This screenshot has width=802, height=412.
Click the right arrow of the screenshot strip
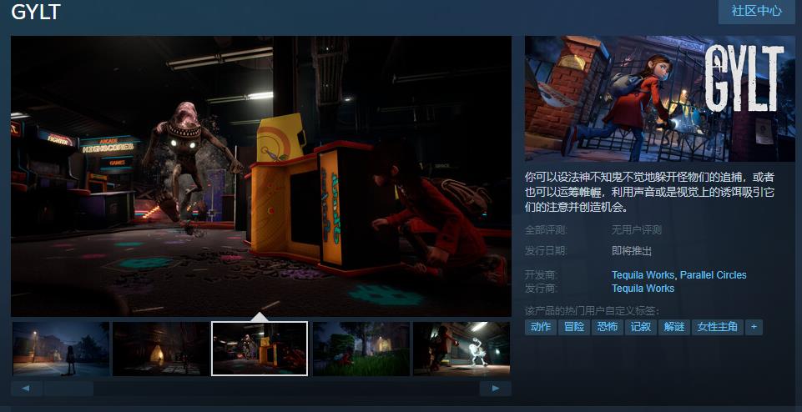click(x=496, y=389)
